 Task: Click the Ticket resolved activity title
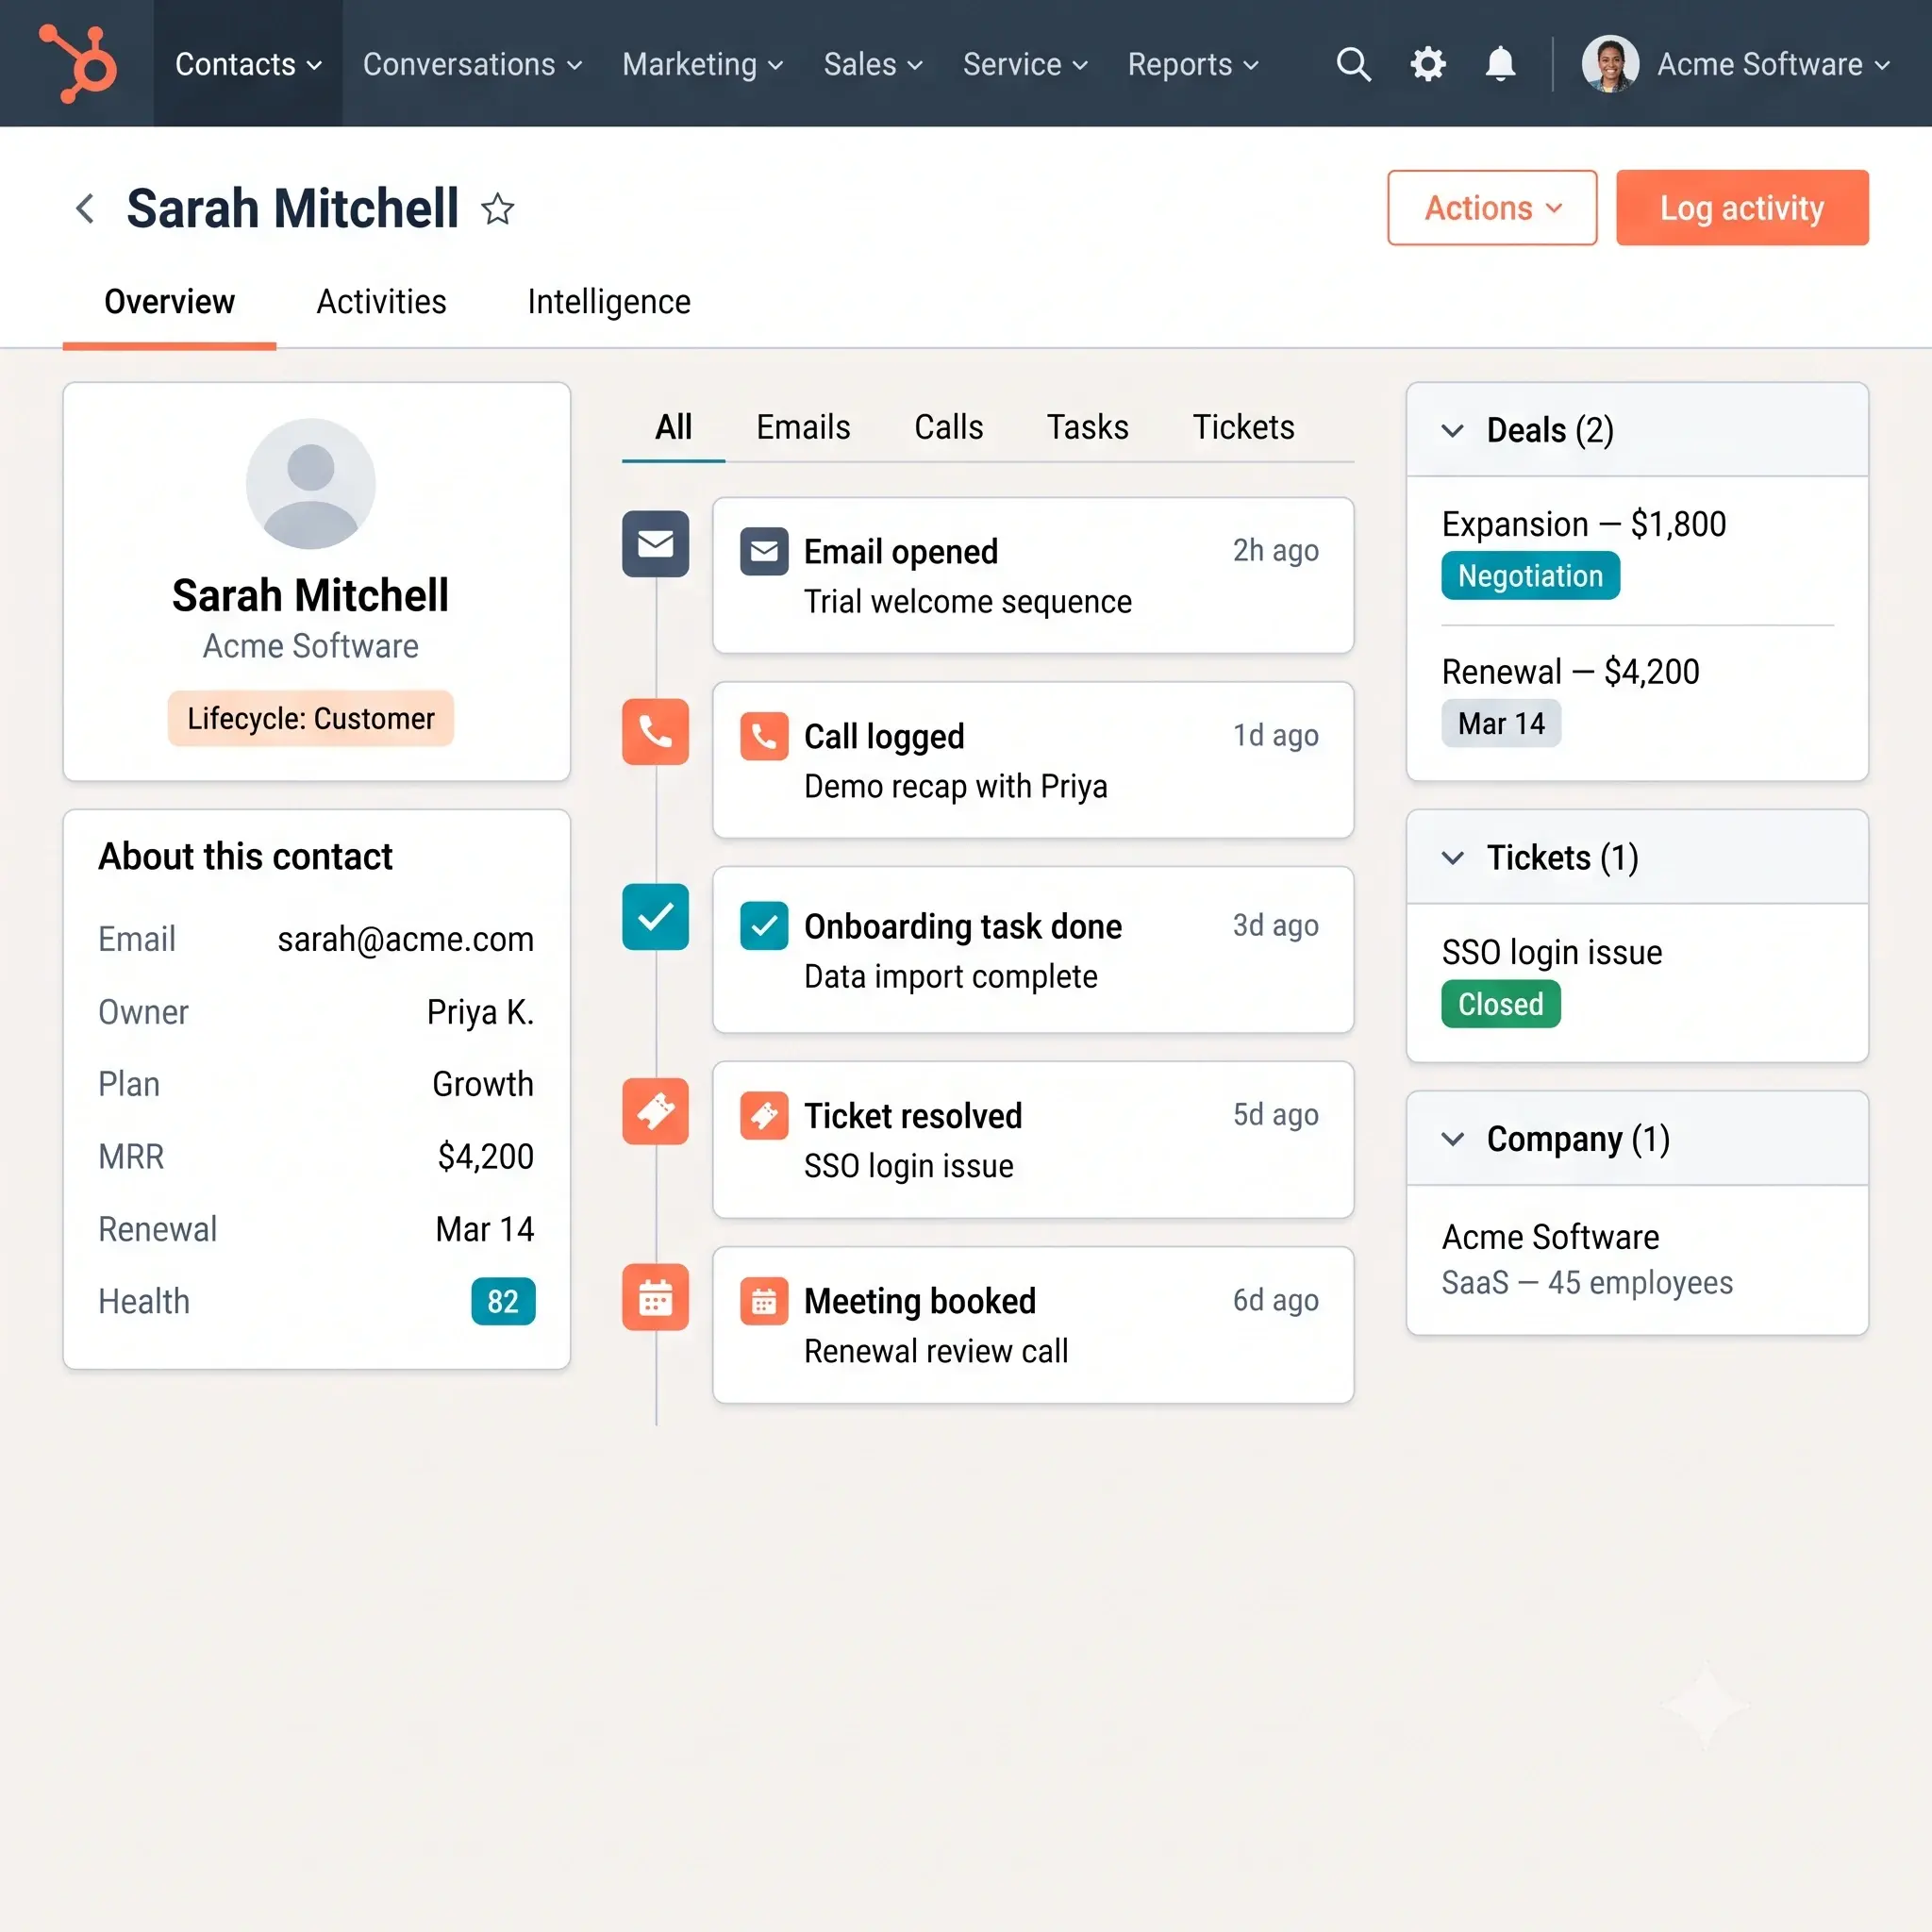913,1116
